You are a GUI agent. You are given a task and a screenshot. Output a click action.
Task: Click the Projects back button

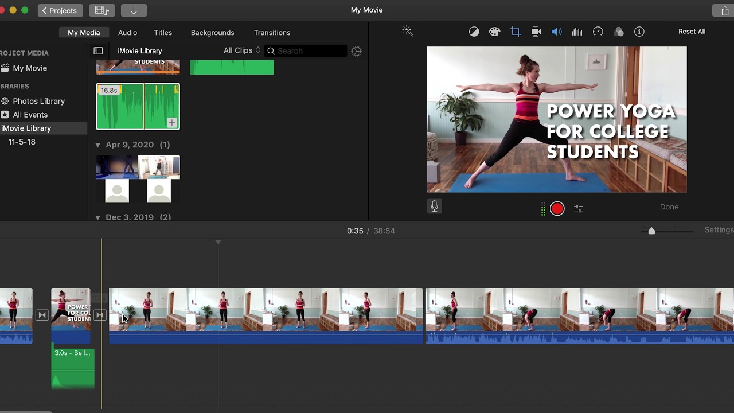point(60,10)
